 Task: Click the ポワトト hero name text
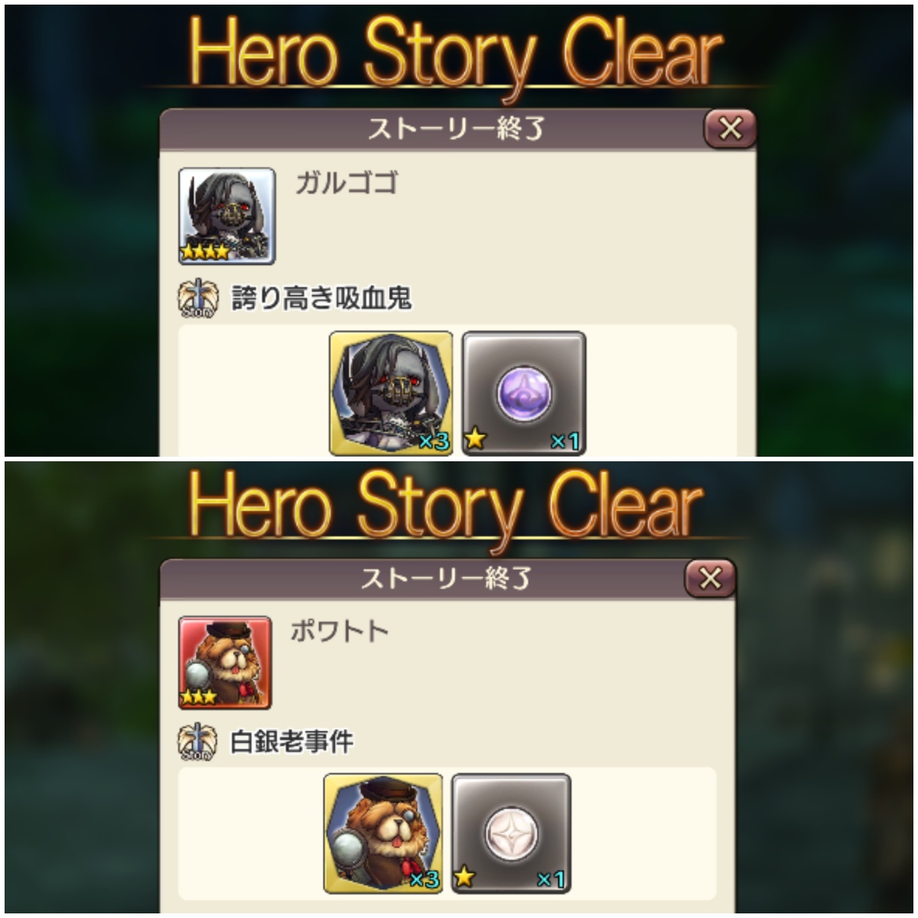[340, 631]
